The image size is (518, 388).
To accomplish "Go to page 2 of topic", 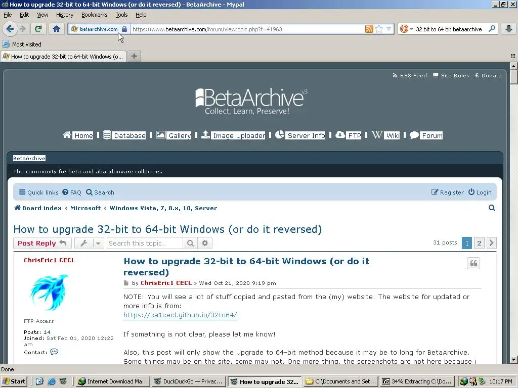I will coord(479,243).
